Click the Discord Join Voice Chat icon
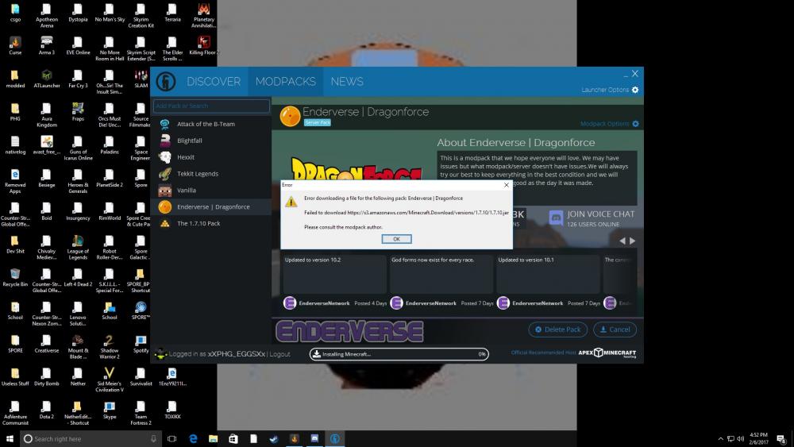The width and height of the screenshot is (794, 447). point(556,218)
